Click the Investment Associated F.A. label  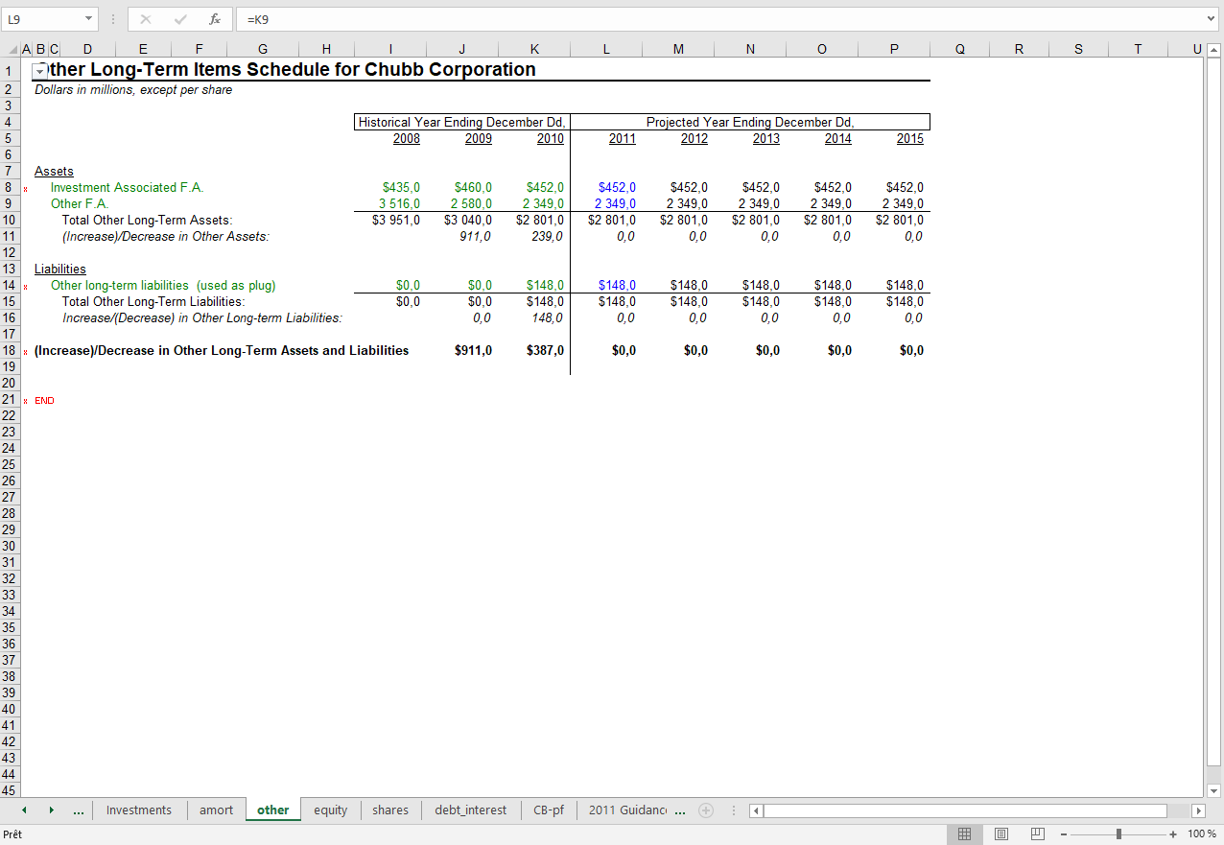pos(128,188)
